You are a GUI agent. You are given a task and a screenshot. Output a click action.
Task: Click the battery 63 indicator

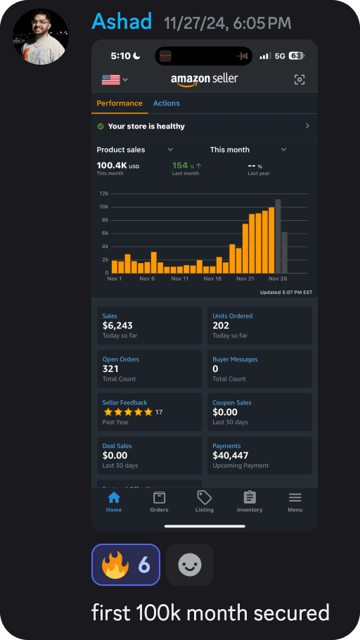(x=296, y=56)
